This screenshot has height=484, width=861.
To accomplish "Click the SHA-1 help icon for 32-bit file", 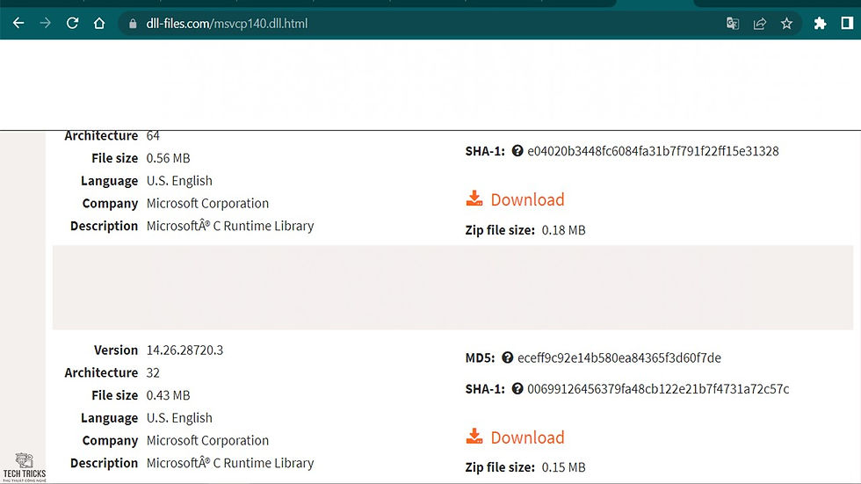I will pyautogui.click(x=517, y=388).
